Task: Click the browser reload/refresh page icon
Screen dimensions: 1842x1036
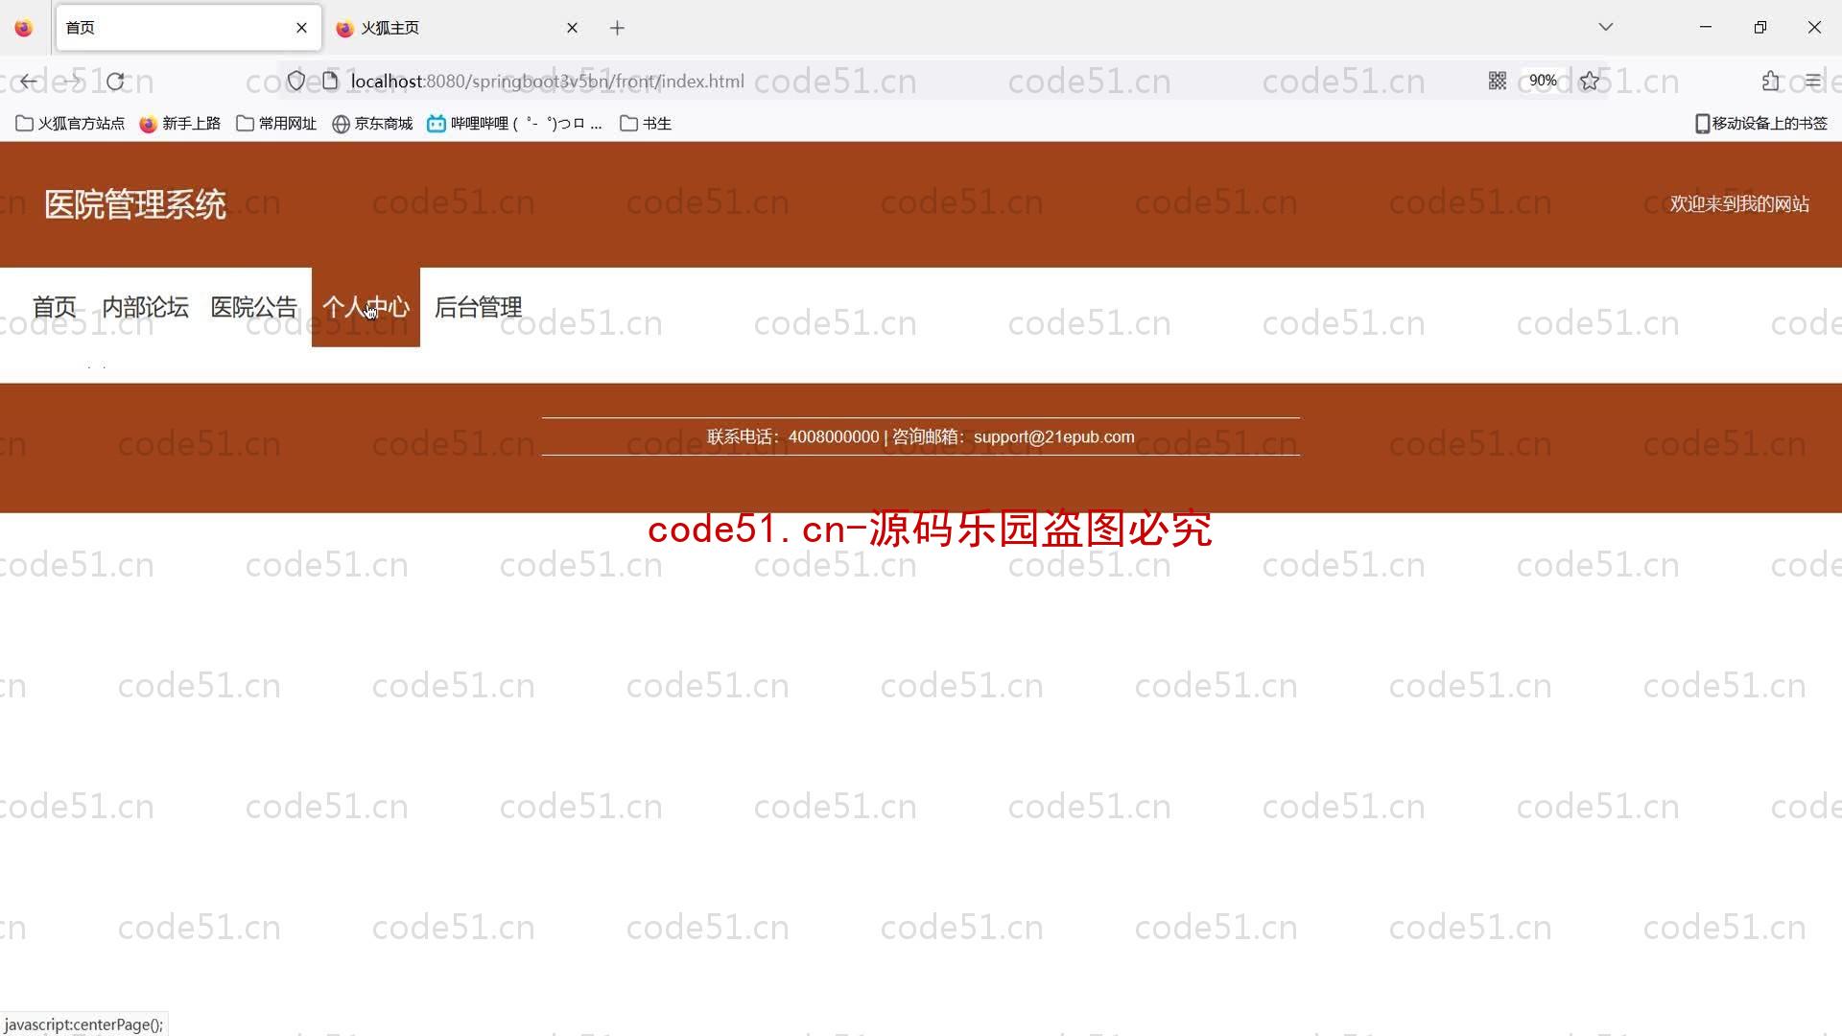Action: (114, 80)
